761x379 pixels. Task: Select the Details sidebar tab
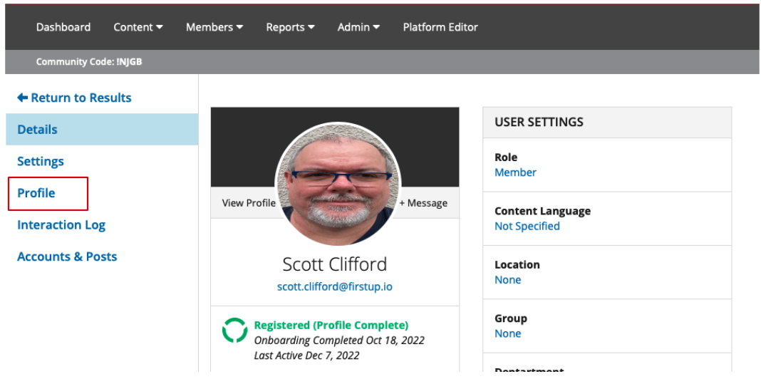point(102,130)
